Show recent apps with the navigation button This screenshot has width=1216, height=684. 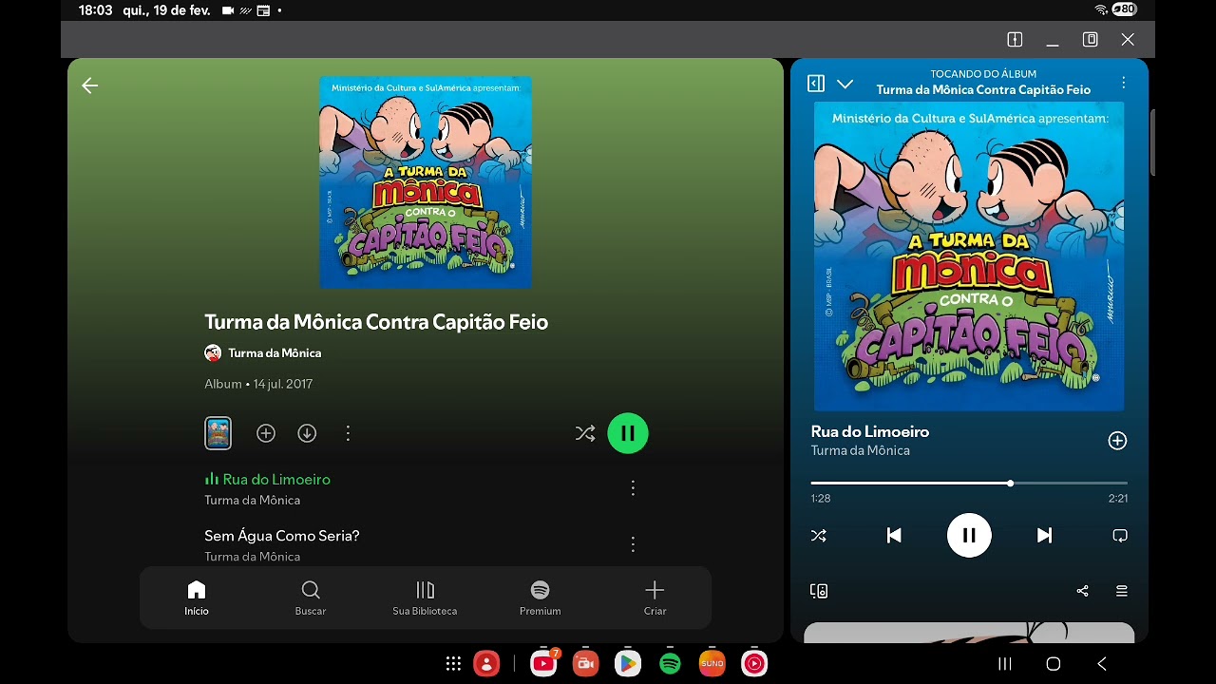click(1004, 664)
